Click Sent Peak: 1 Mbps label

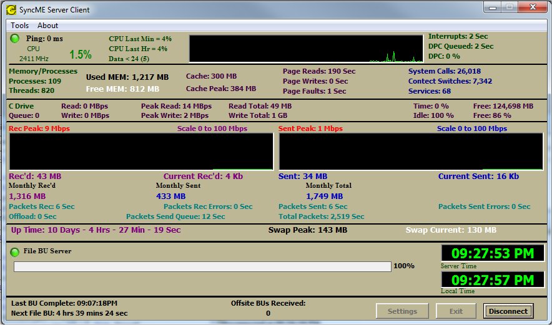[x=310, y=129]
